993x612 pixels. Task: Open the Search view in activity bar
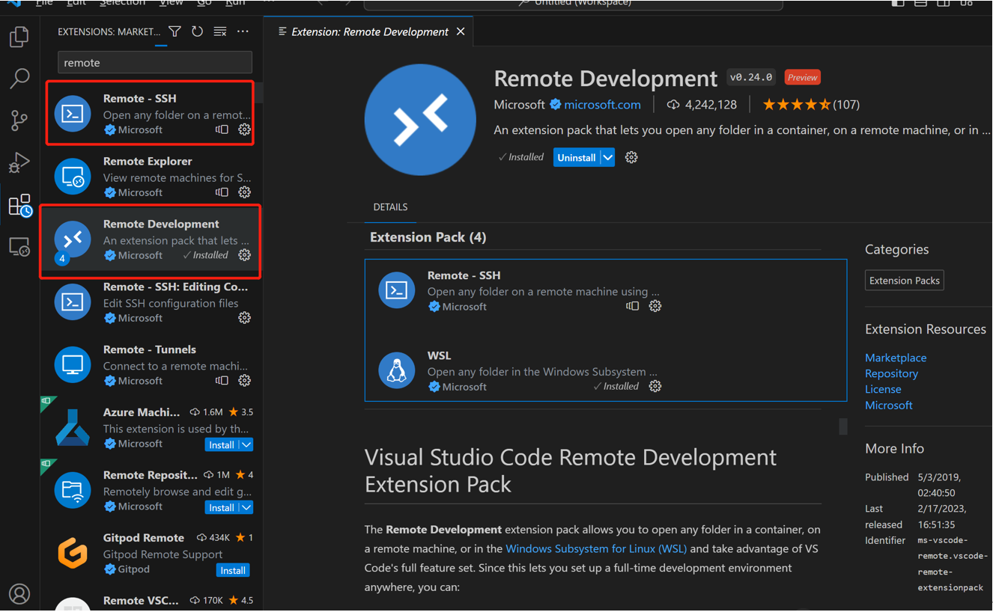(19, 78)
